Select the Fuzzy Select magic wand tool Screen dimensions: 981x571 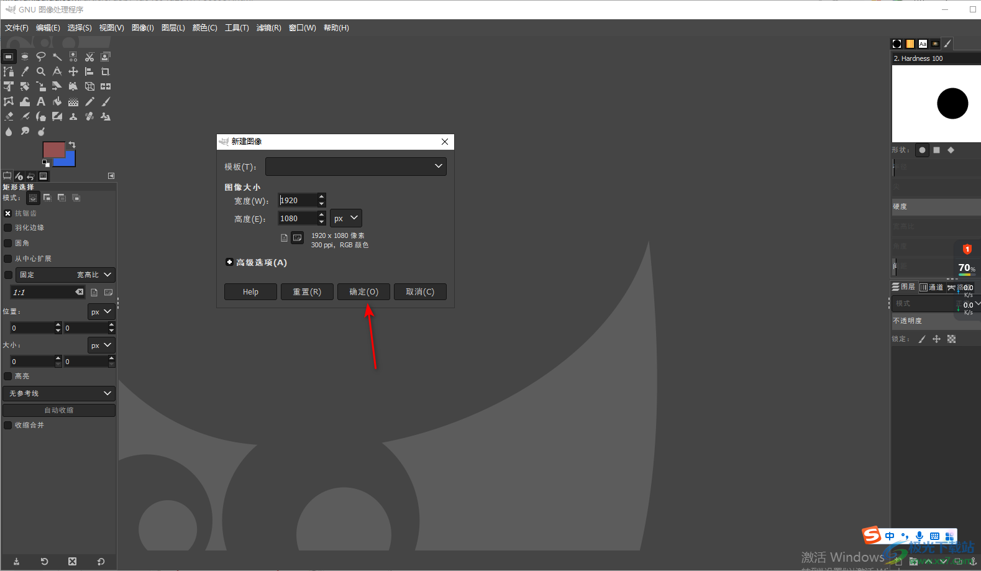click(x=57, y=57)
